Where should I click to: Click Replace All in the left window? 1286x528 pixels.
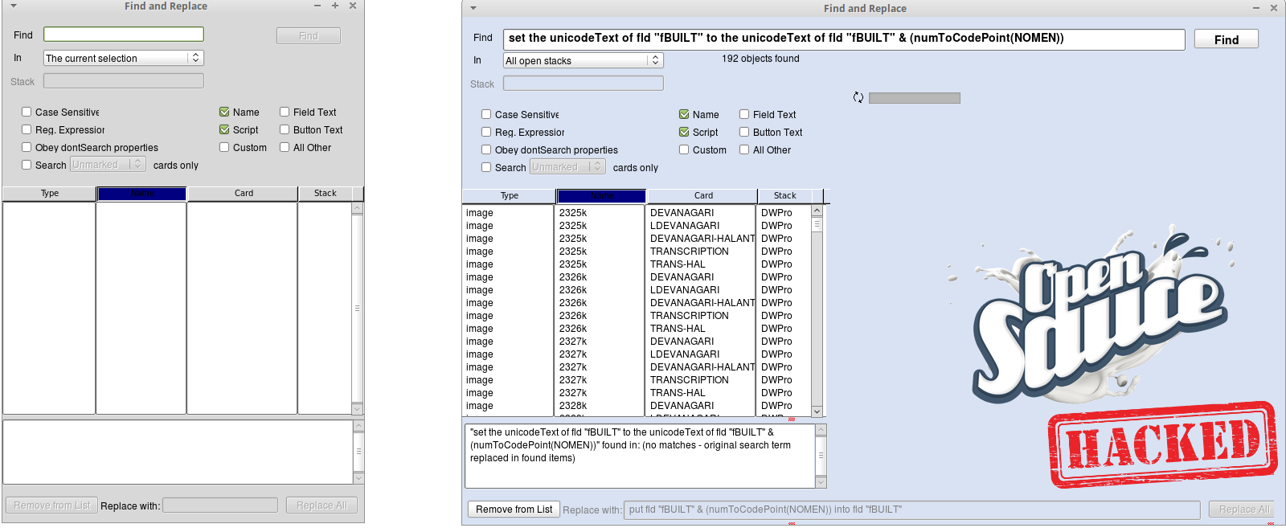click(321, 505)
